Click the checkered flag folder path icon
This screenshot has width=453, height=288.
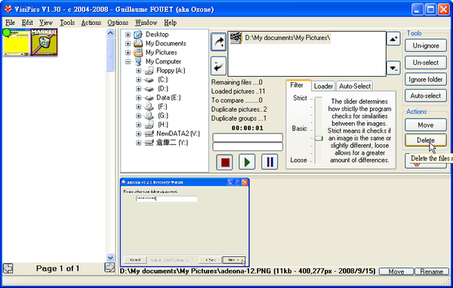(x=236, y=38)
